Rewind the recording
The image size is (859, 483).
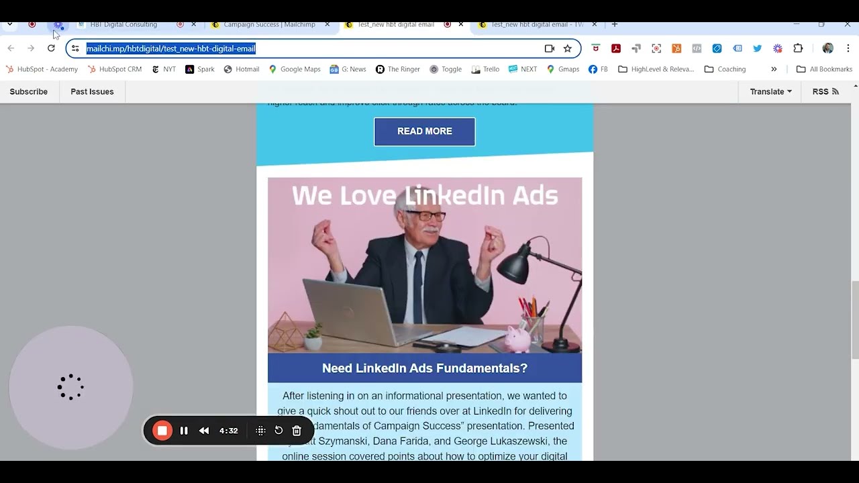(204, 431)
